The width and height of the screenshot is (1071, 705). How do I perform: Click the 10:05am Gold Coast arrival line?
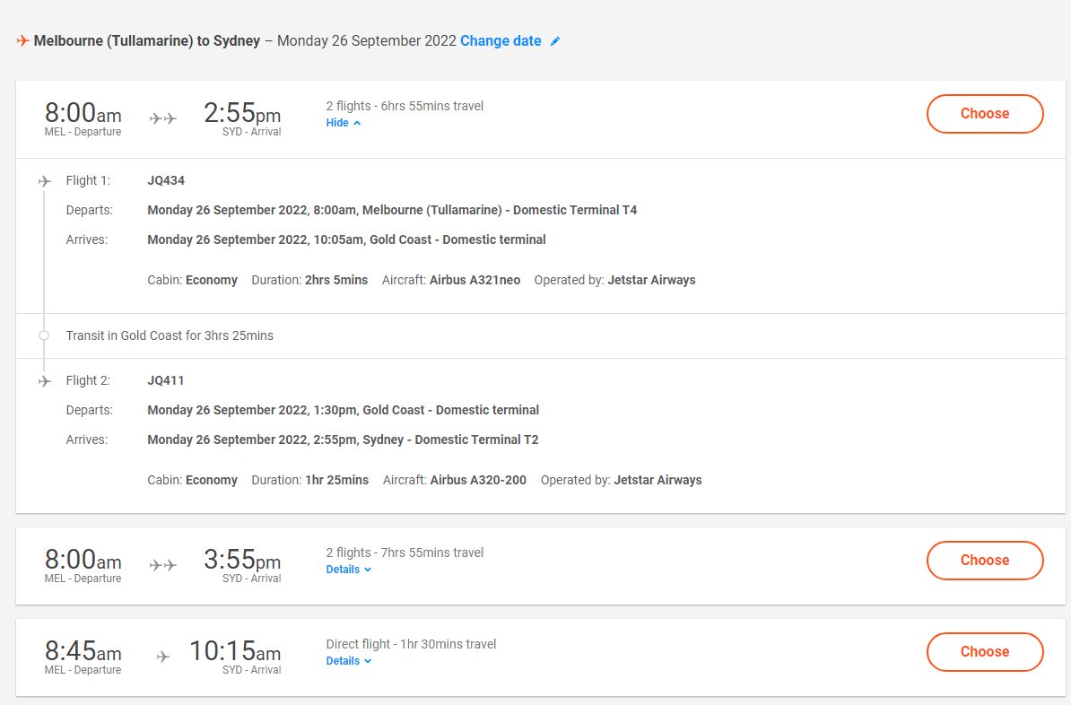tap(346, 239)
